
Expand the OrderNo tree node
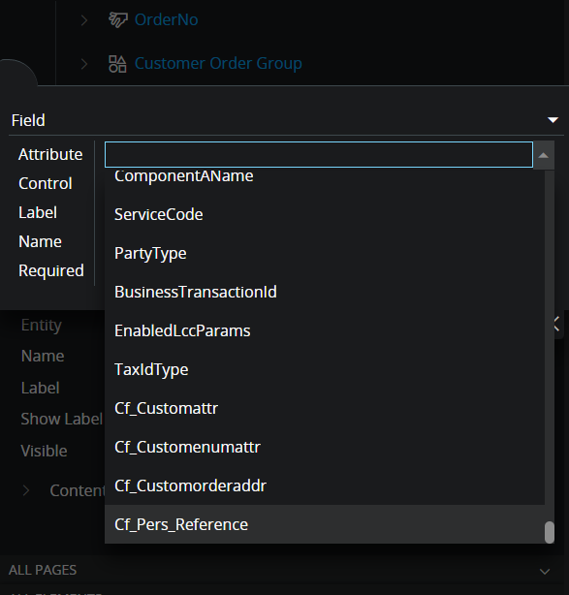pos(84,20)
